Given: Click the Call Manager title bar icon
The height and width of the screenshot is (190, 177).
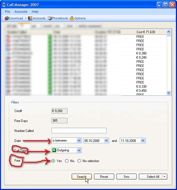Looking at the screenshot, I should click(4, 5).
